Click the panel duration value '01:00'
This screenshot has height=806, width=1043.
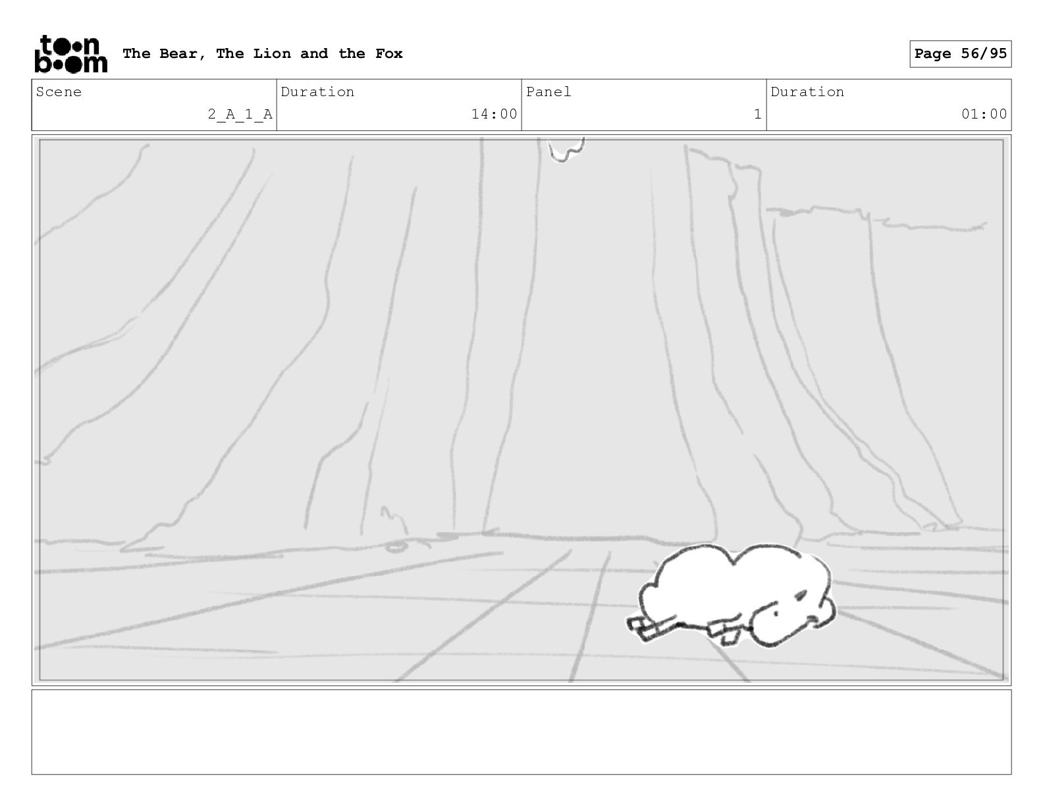click(x=984, y=115)
